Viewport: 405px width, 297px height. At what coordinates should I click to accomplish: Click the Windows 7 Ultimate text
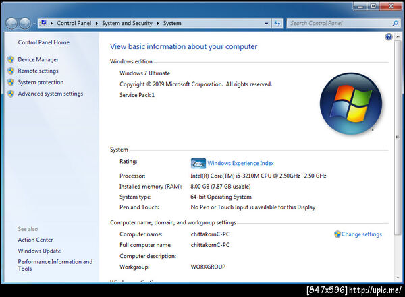[x=144, y=73]
